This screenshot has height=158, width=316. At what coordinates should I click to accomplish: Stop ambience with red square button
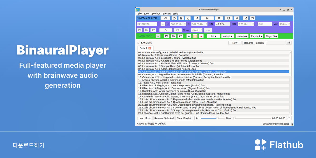[201, 36]
